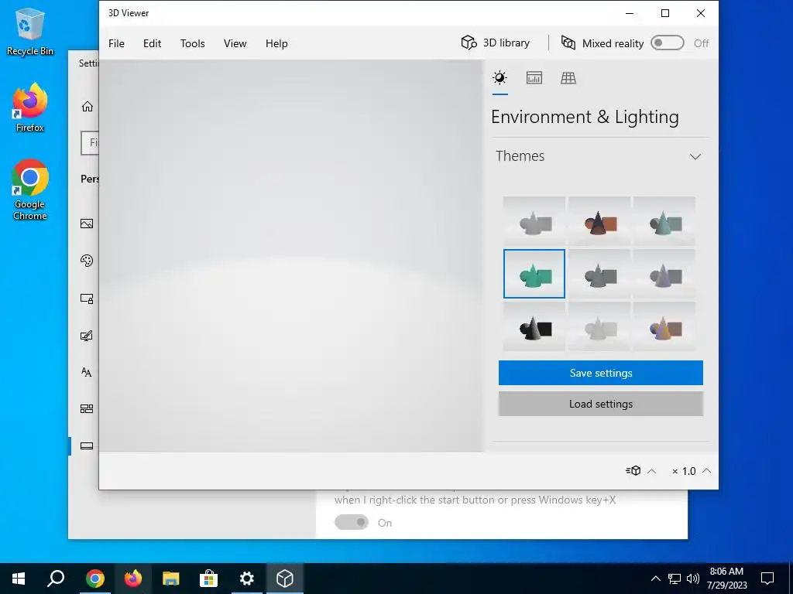The image size is (793, 594).
Task: Toggle Mixed reality switch on
Action: point(667,43)
